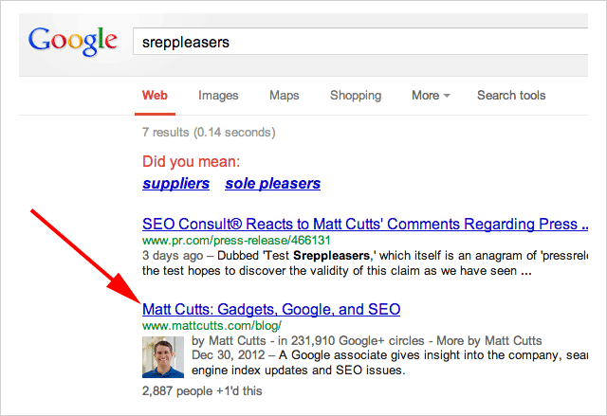The height and width of the screenshot is (416, 607).
Task: Select the Web tab
Action: [155, 96]
